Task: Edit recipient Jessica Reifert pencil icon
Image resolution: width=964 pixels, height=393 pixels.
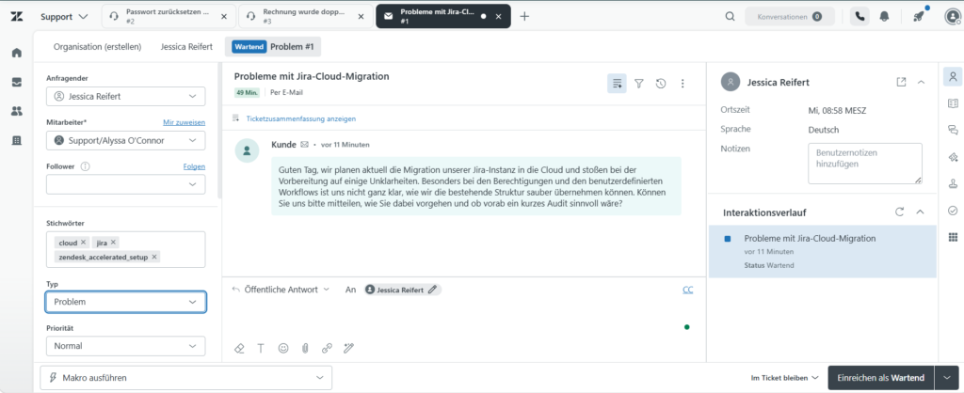Action: coord(432,290)
